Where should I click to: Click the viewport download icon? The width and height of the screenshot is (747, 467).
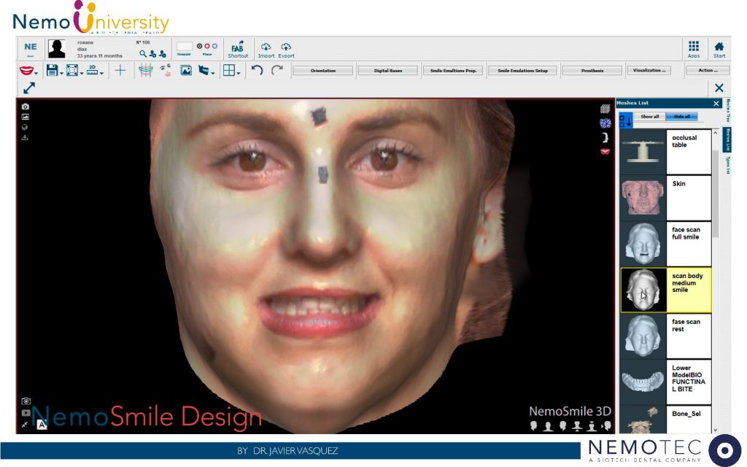tap(25, 138)
